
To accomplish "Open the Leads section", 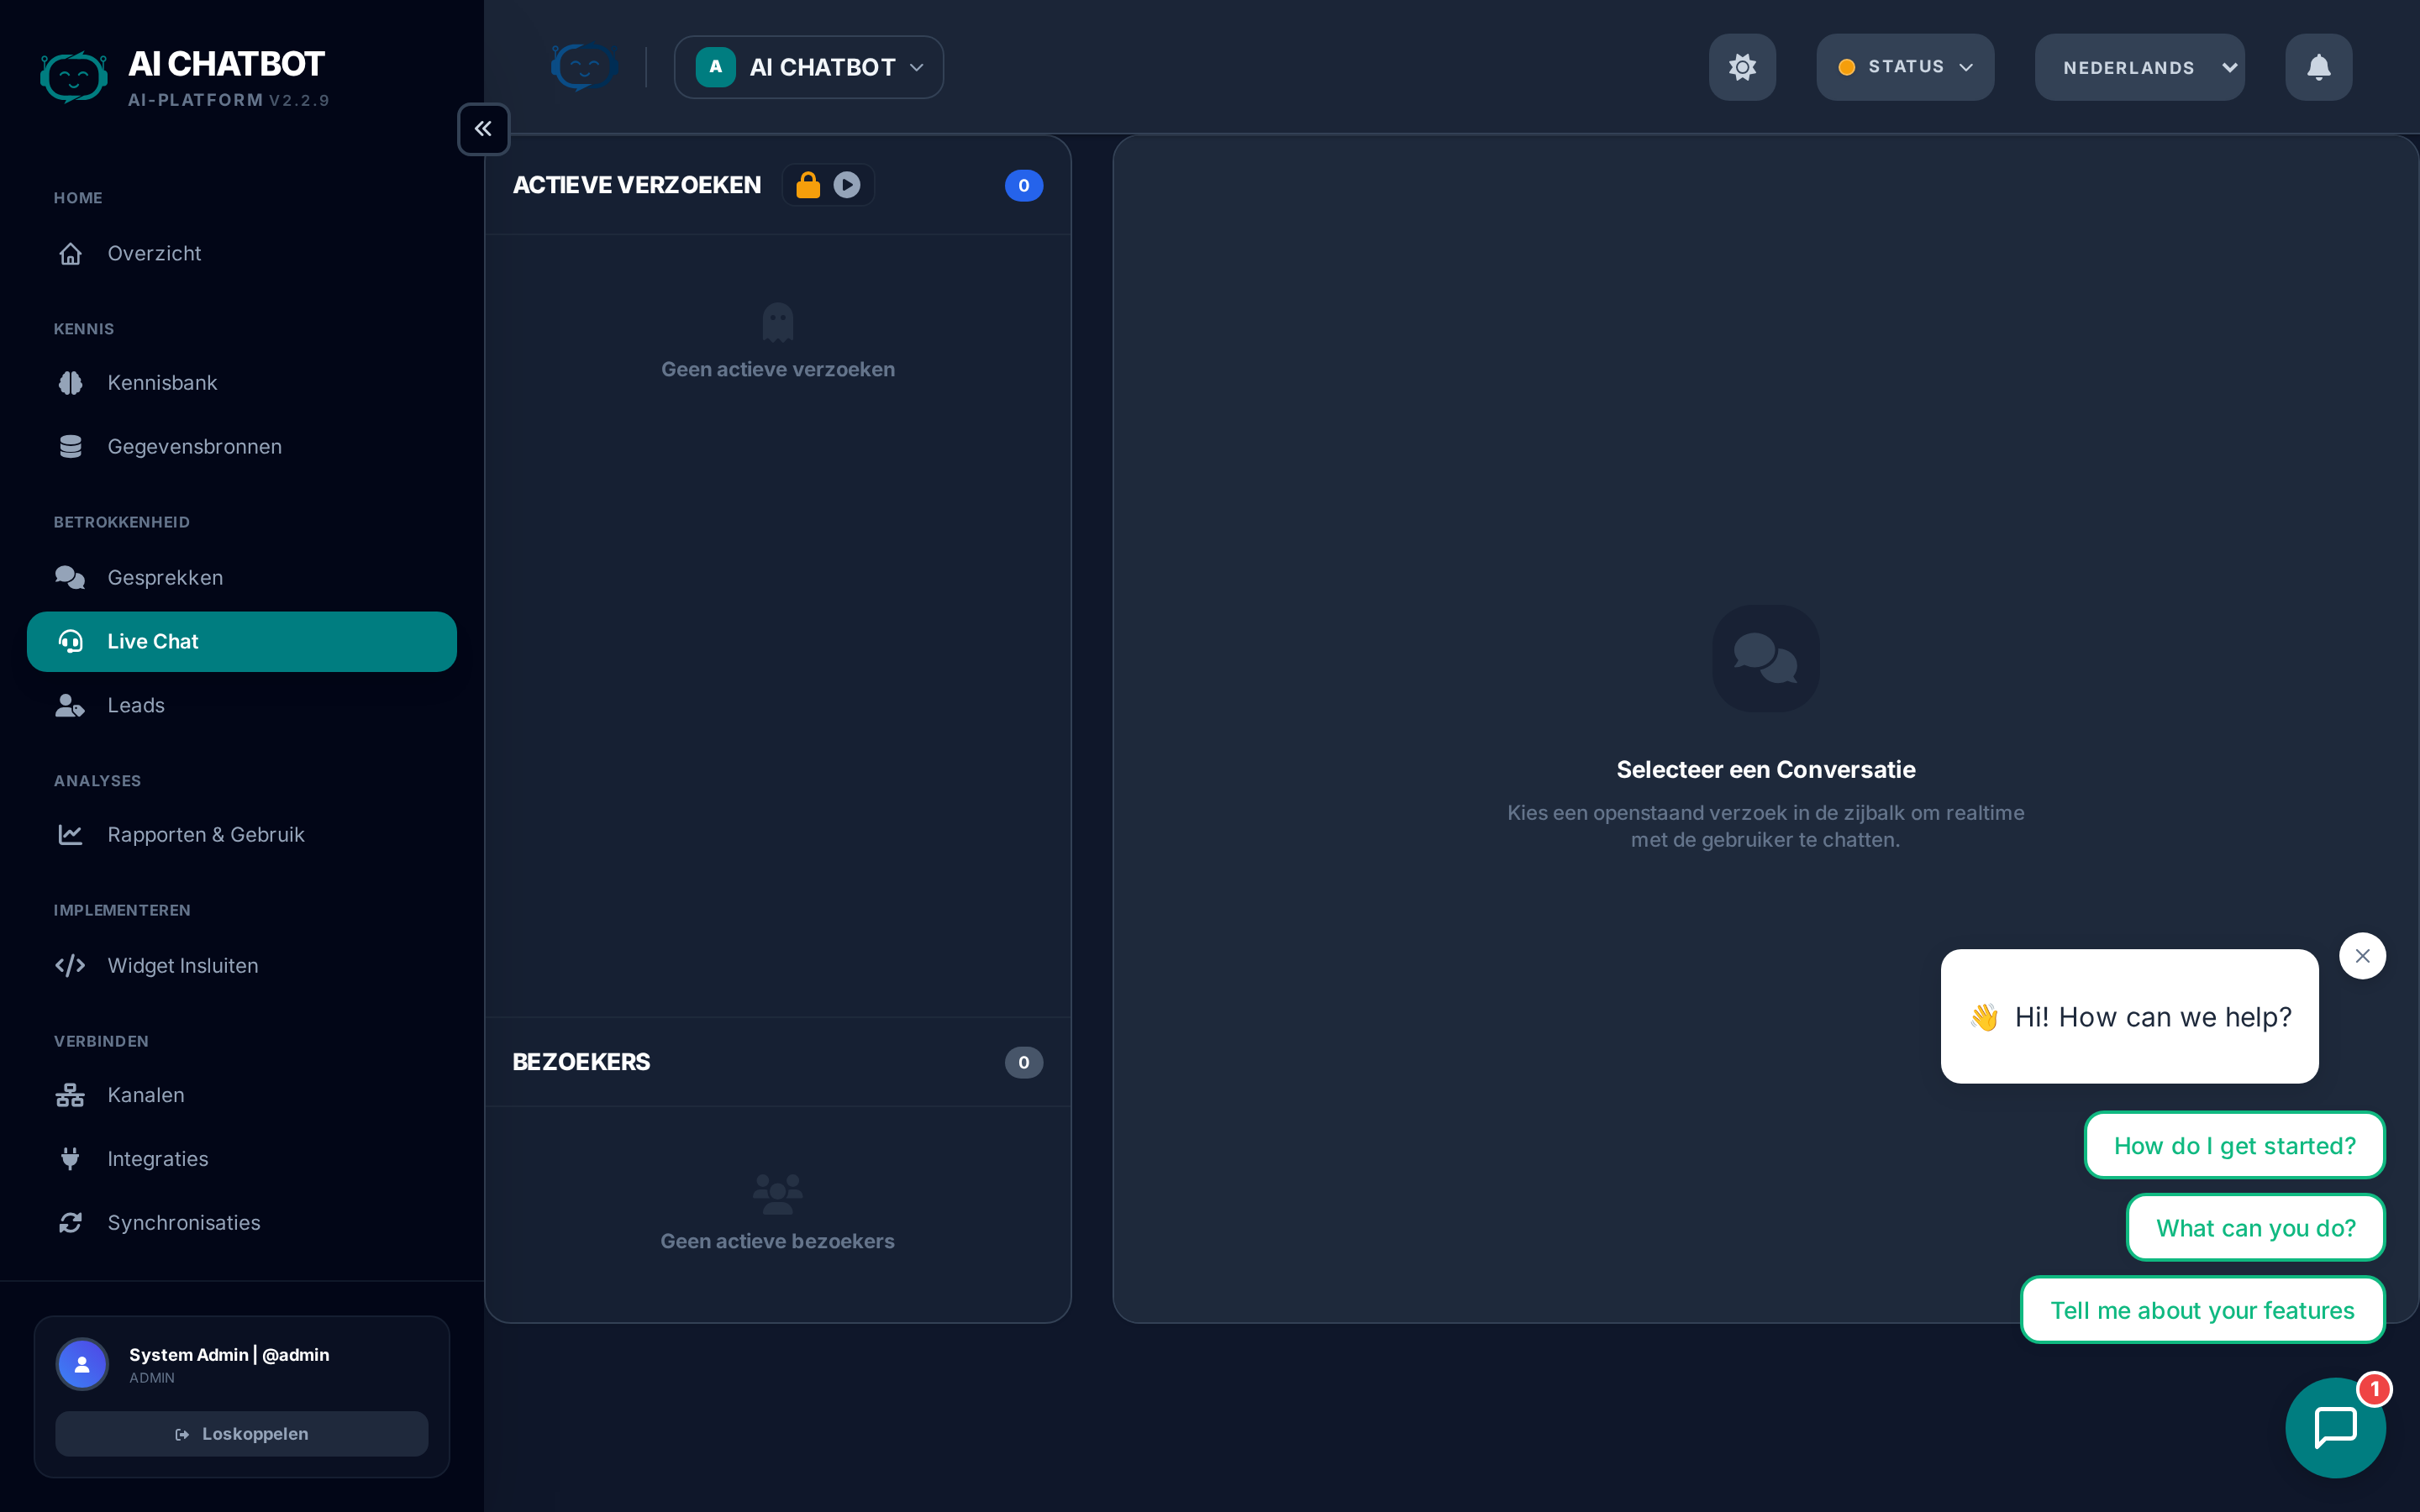I will pyautogui.click(x=136, y=704).
